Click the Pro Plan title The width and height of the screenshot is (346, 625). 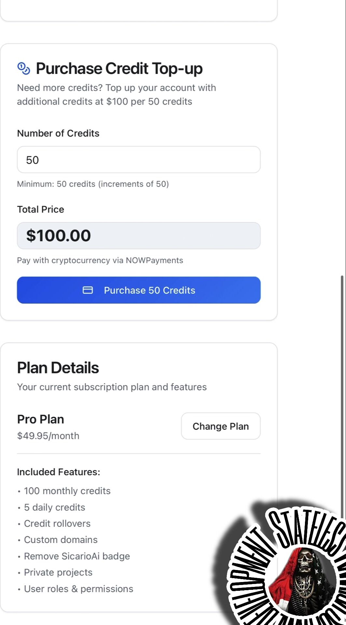click(x=40, y=419)
